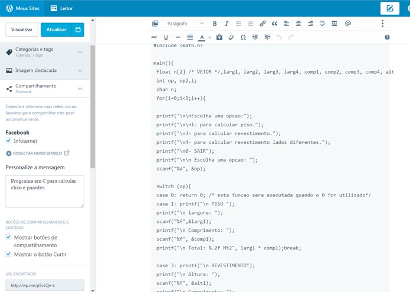Open the text color dropdown arrow

(209, 37)
